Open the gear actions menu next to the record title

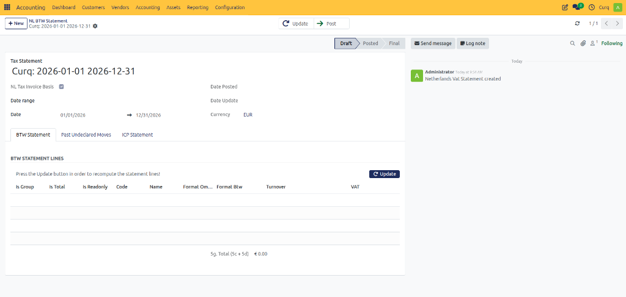(x=95, y=26)
